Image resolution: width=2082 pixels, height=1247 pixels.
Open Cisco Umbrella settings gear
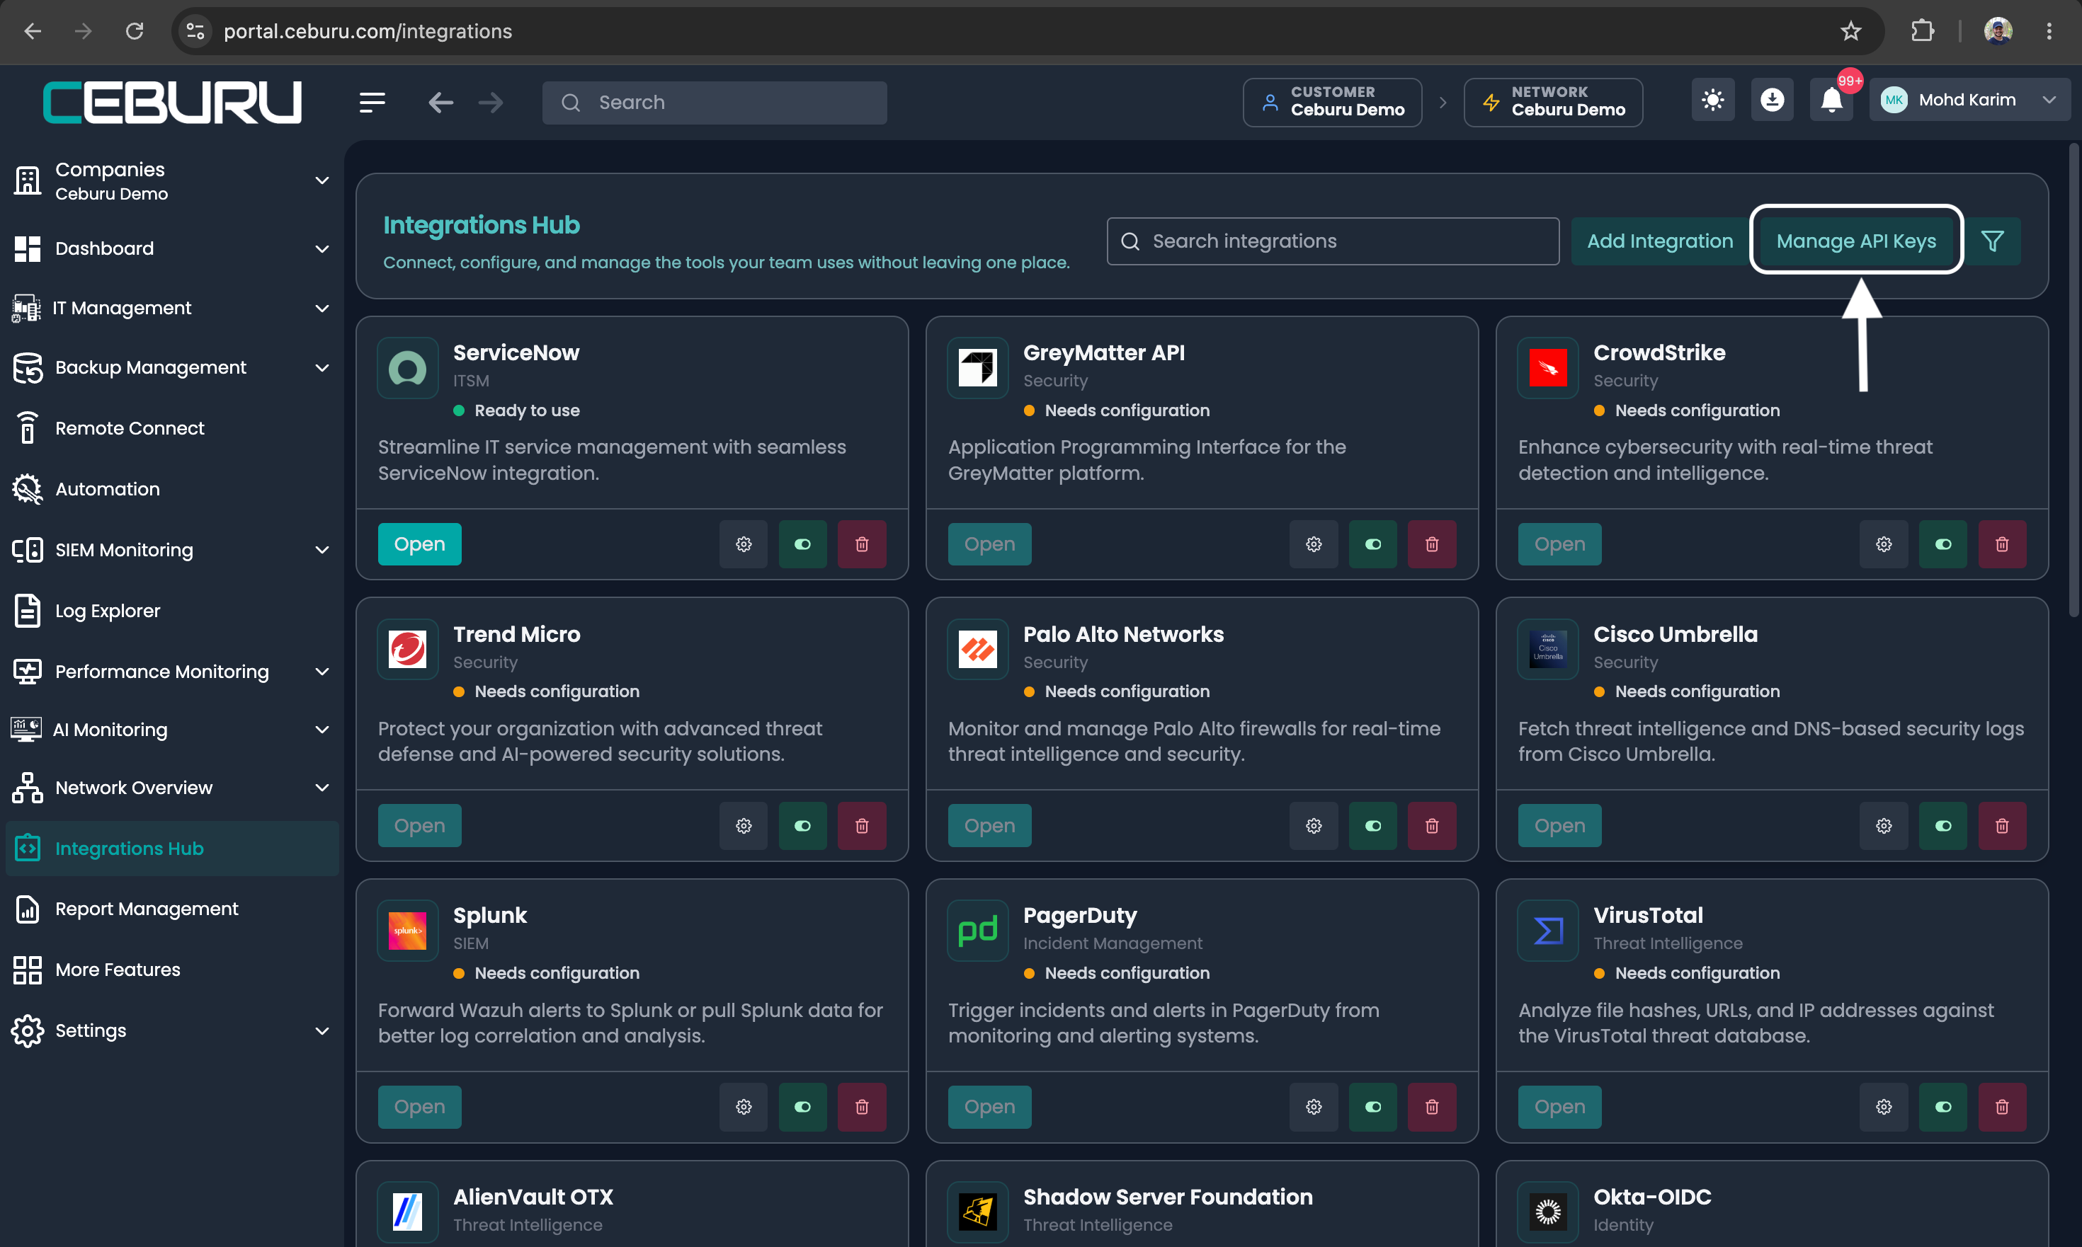pos(1884,826)
